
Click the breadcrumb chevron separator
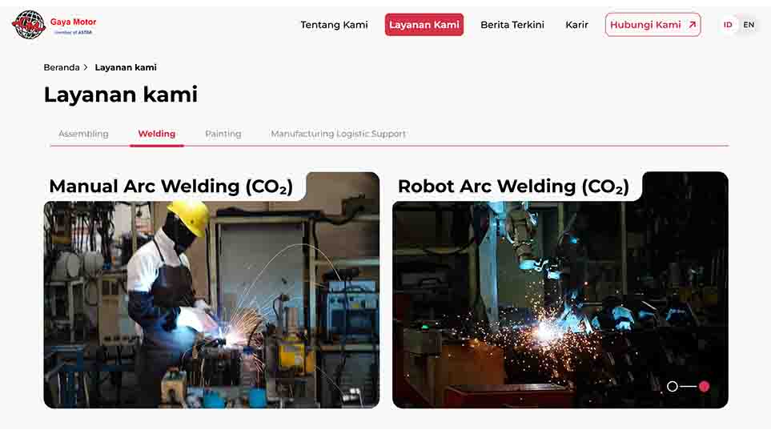point(86,67)
